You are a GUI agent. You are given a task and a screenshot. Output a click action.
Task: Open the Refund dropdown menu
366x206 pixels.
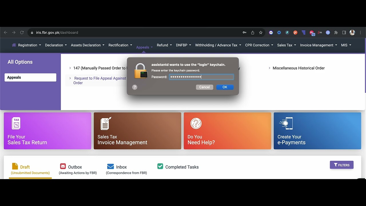tap(164, 45)
